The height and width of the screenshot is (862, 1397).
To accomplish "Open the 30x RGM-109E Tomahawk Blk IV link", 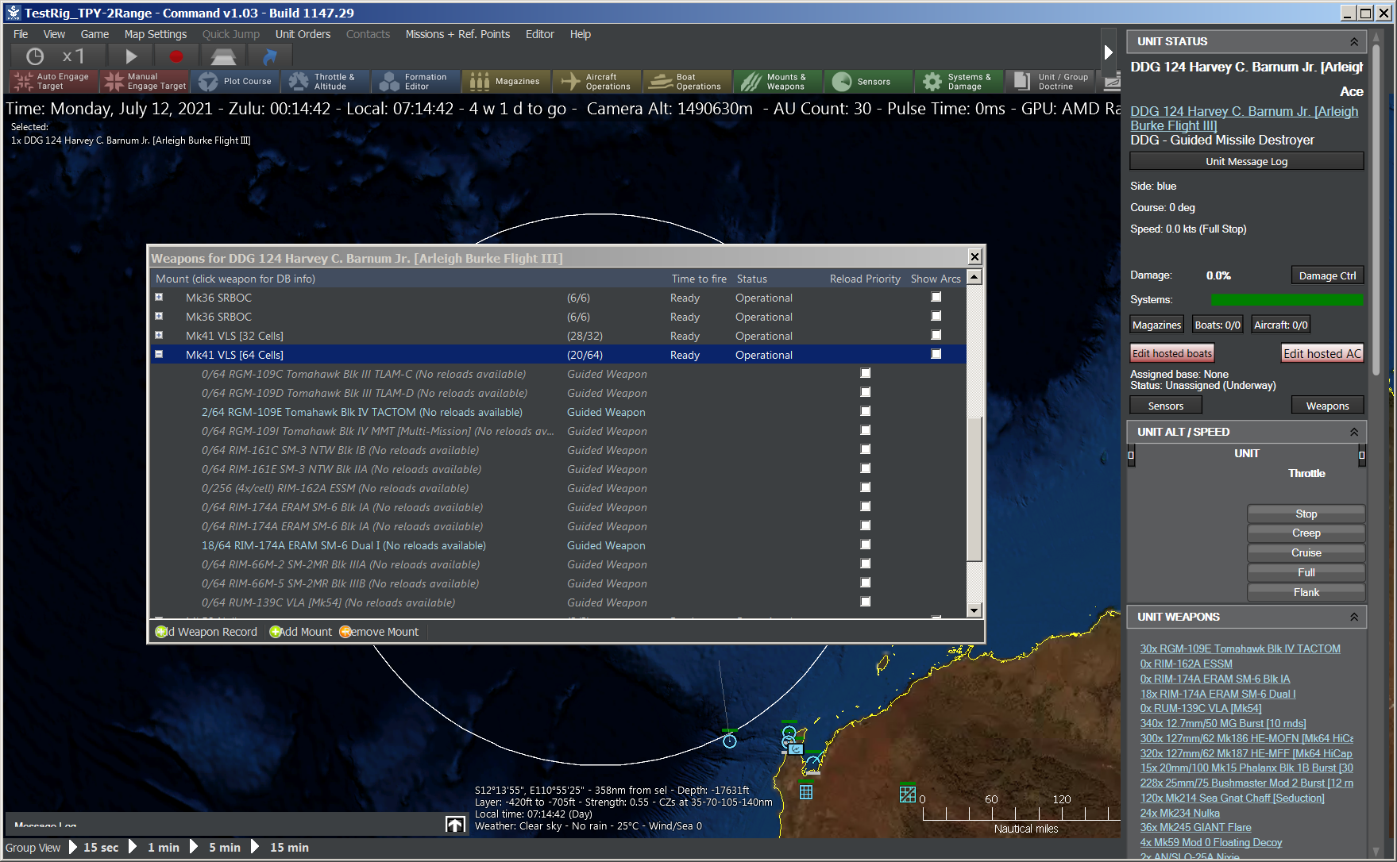I will (x=1241, y=648).
